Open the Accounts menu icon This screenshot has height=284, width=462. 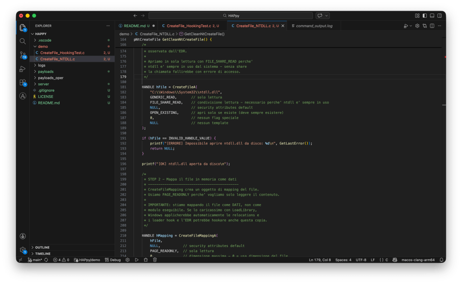pos(23,236)
